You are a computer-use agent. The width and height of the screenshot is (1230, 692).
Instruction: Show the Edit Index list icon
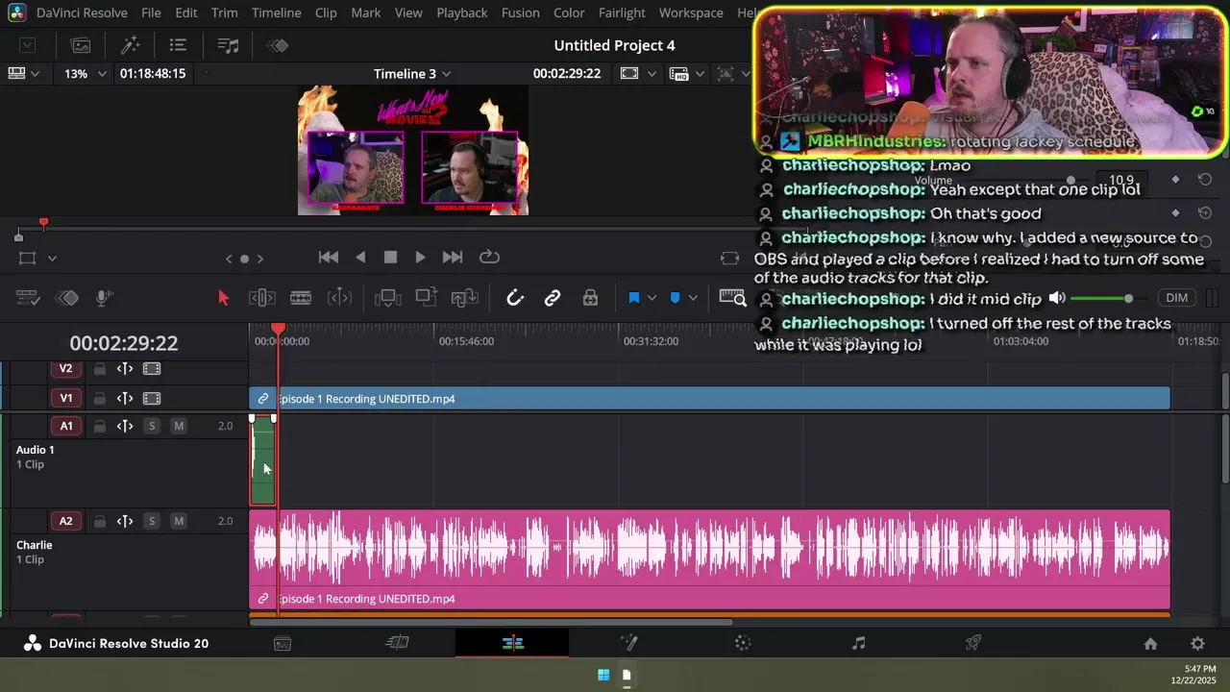(178, 45)
